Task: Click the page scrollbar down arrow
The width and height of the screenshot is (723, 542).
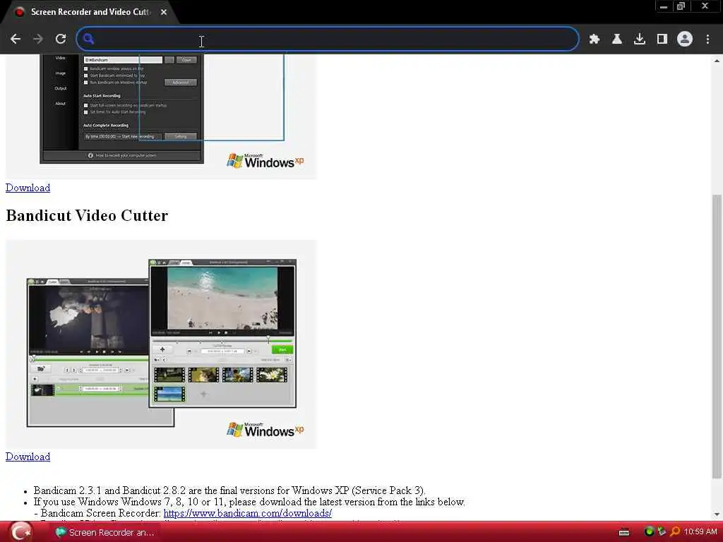Action: coord(717,514)
